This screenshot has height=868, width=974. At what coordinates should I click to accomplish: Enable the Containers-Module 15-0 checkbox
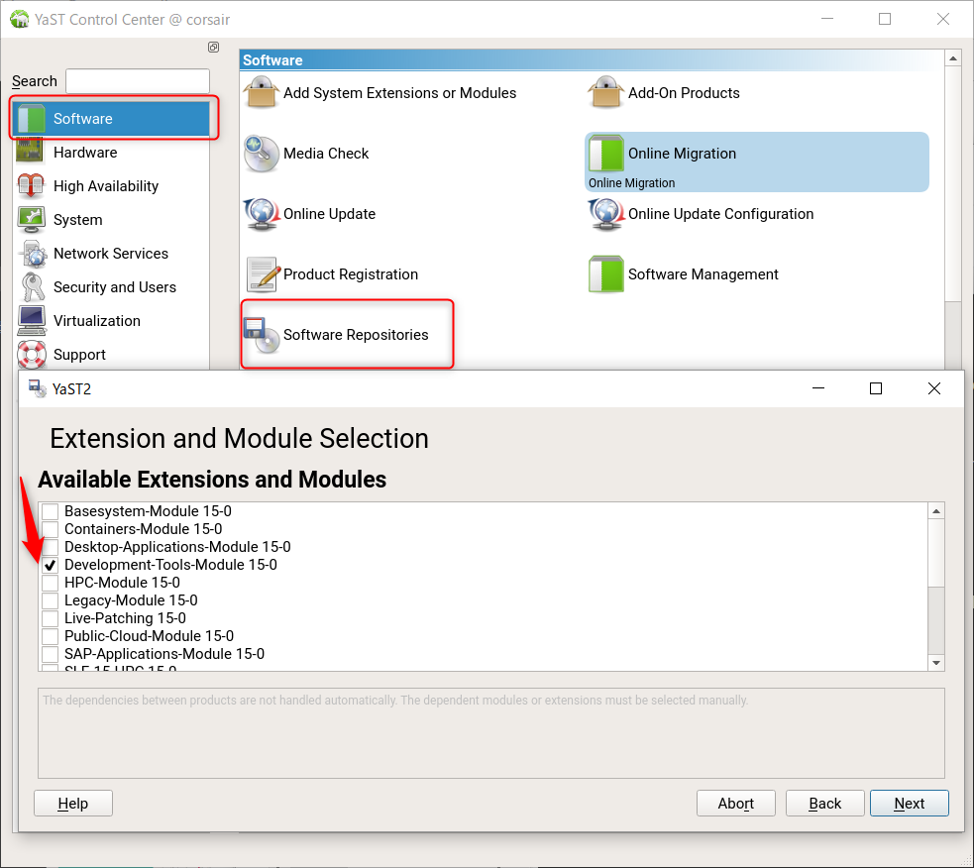tap(51, 529)
